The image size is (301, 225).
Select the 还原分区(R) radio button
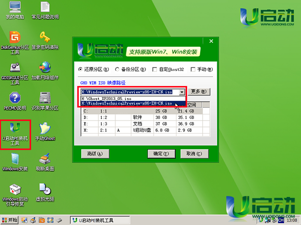pos(80,69)
